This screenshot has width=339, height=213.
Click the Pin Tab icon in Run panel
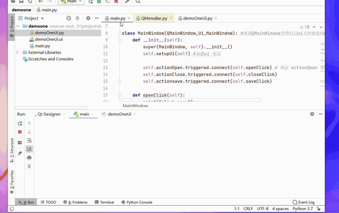point(20,153)
